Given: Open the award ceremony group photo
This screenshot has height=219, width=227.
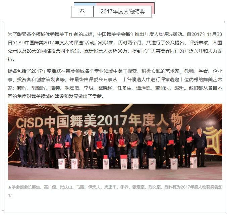Looking at the screenshot, I should pos(115,142).
